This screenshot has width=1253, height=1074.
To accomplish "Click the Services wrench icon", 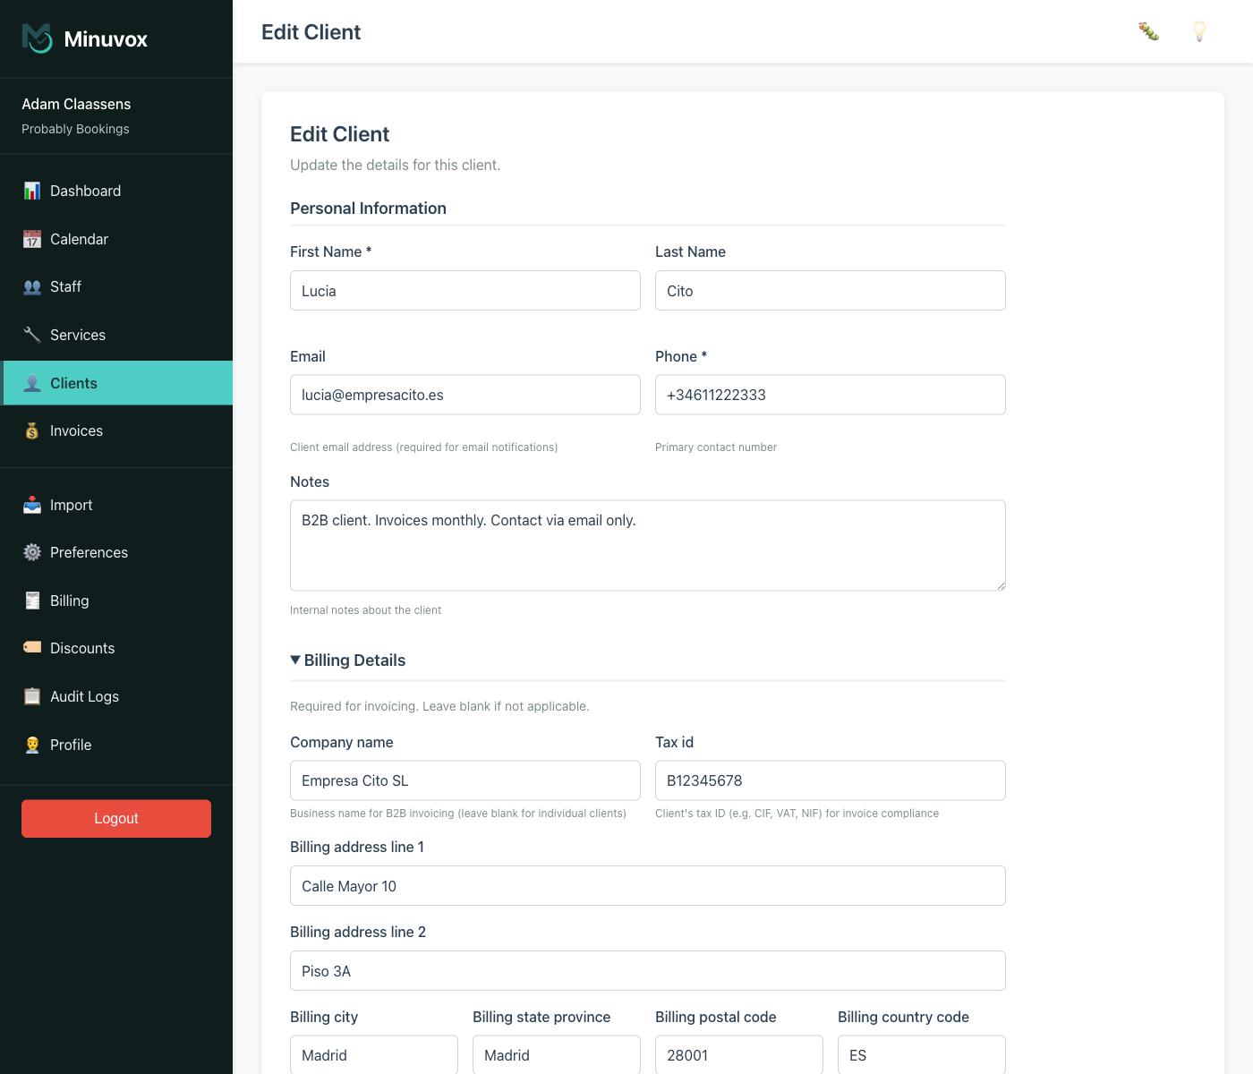I will [32, 334].
